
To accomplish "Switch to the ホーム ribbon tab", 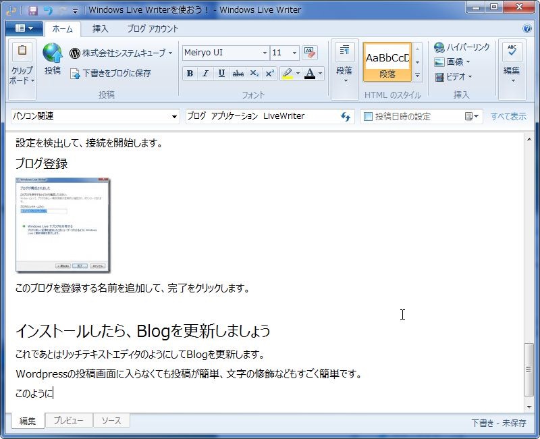I will [62, 29].
